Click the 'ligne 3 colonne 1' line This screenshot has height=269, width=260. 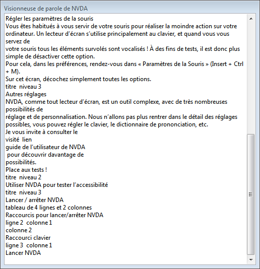pos(29,245)
